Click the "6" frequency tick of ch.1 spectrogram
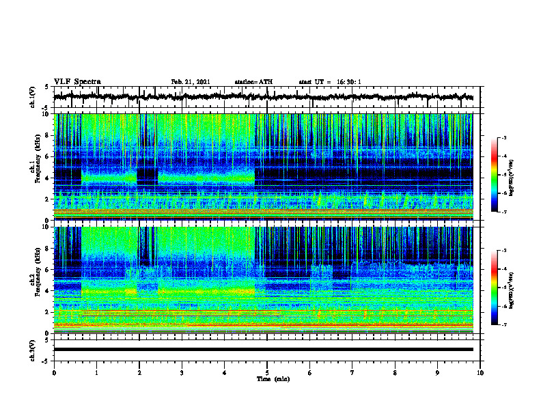The image size is (541, 418). click(x=48, y=156)
